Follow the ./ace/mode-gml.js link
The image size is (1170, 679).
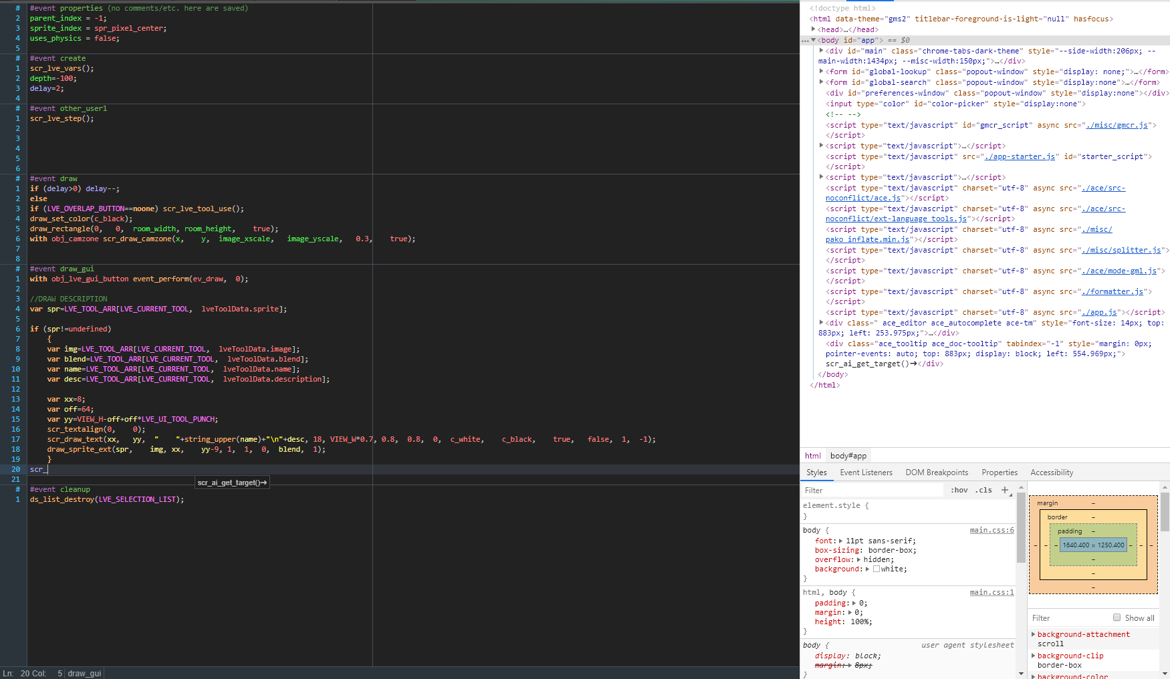point(1119,271)
